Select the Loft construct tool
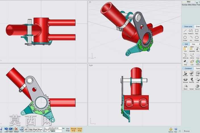200x133 pixels. (x=197, y=80)
